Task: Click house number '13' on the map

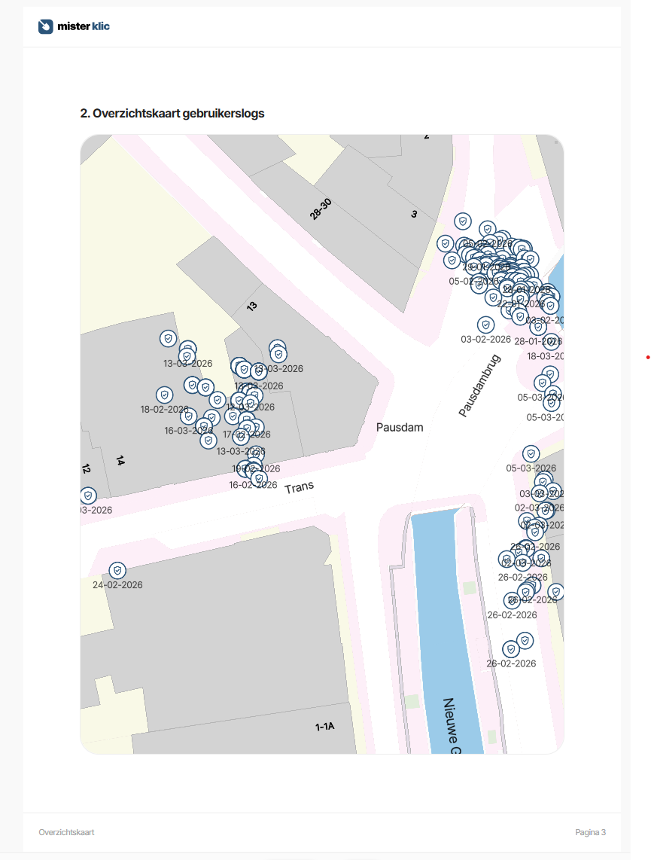Action: coord(251,306)
